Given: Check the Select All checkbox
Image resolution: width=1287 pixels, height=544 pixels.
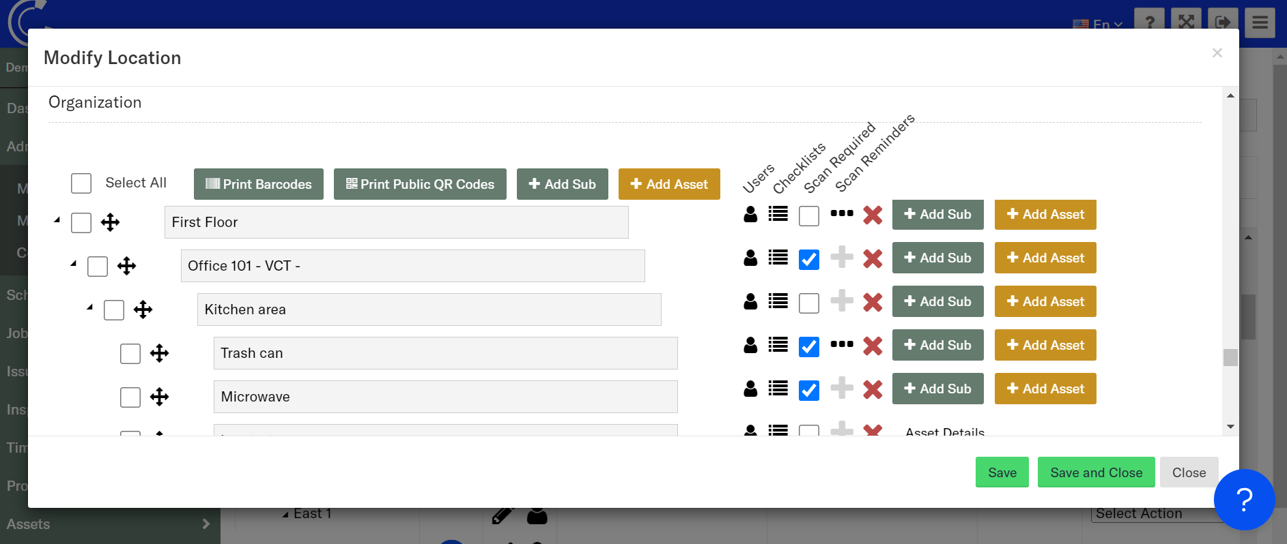Looking at the screenshot, I should 81,183.
